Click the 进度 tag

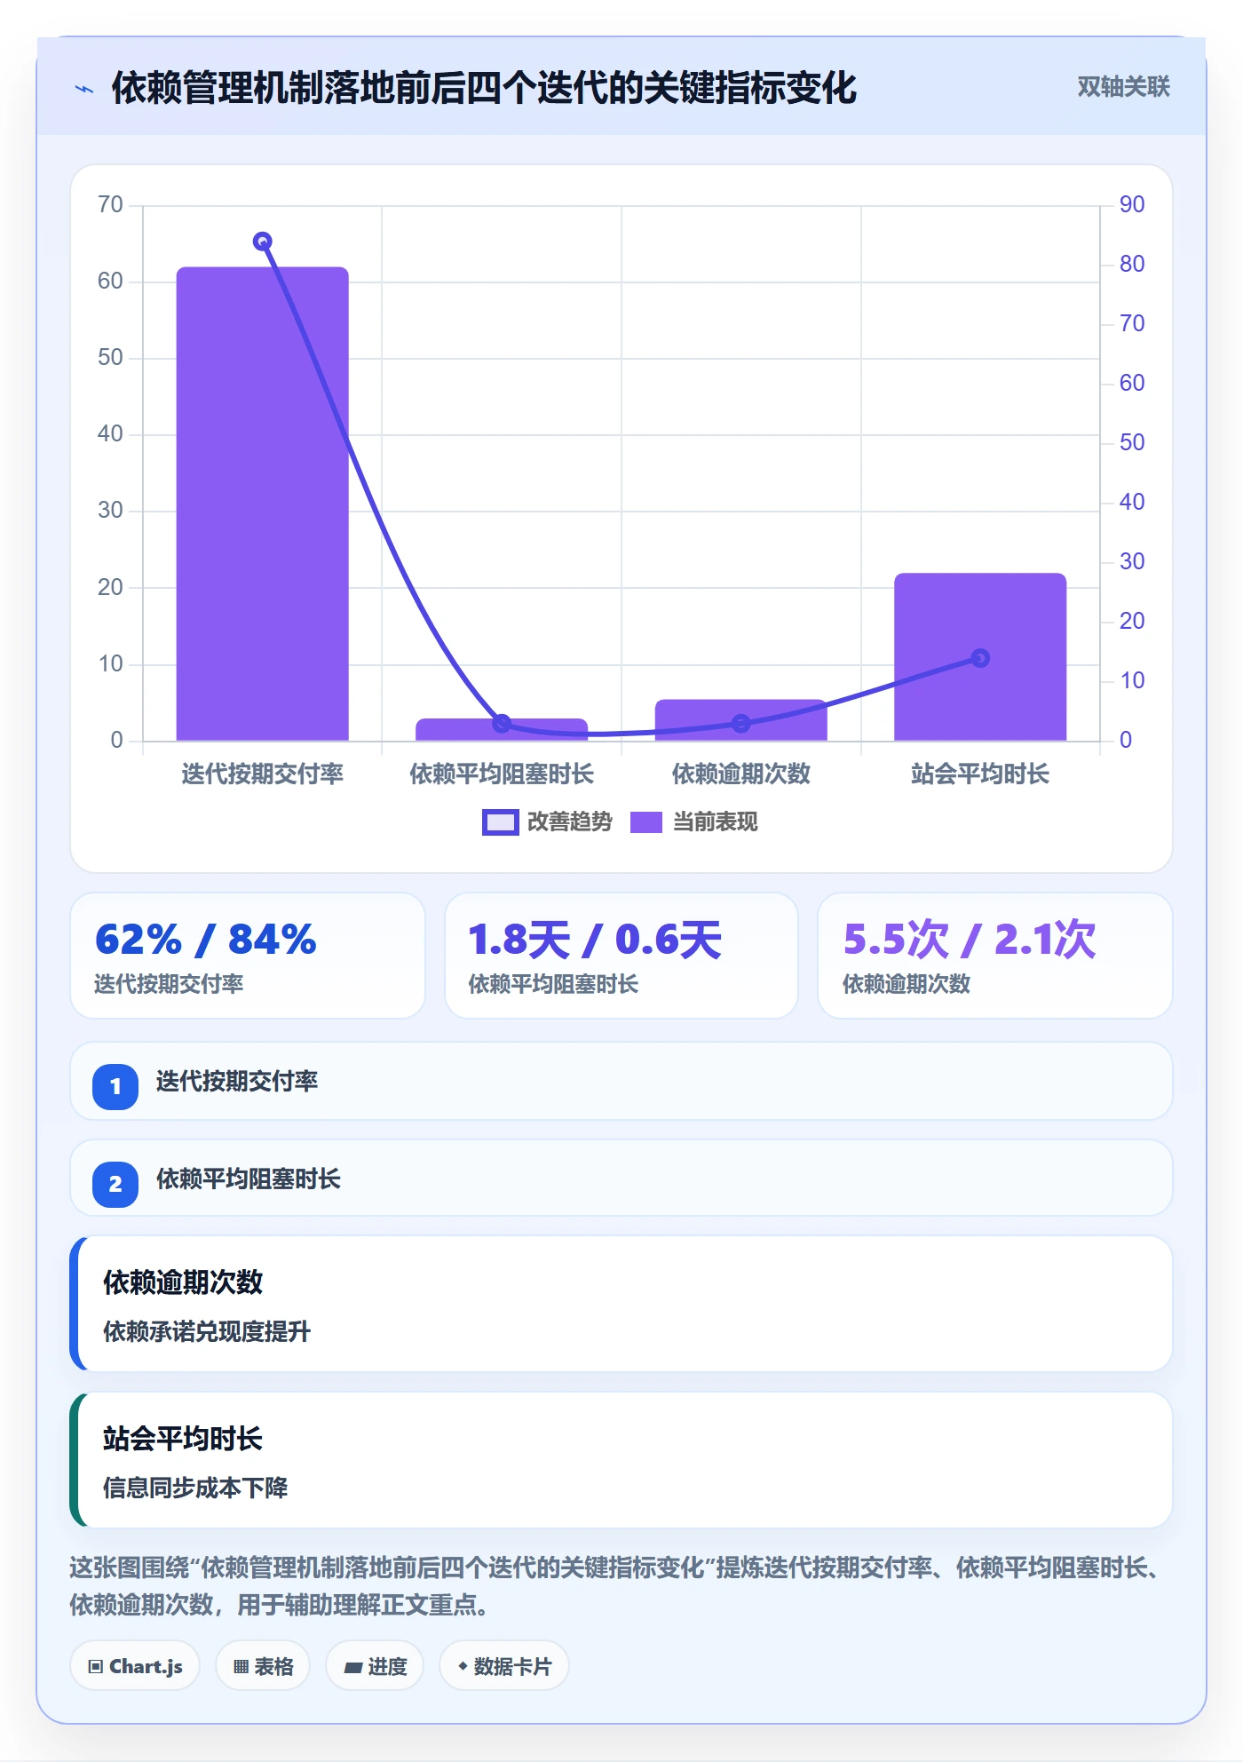pyautogui.click(x=375, y=1666)
